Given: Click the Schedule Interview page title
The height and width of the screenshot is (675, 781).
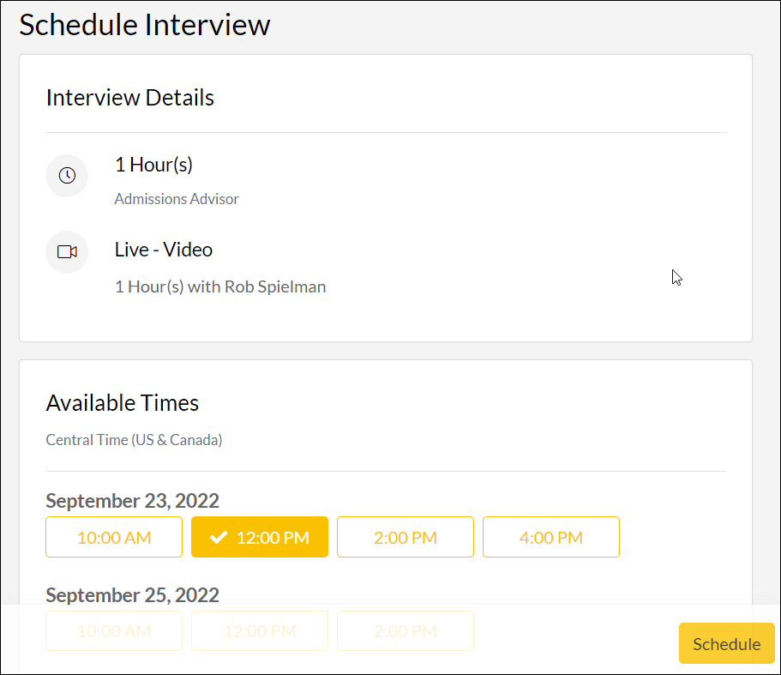Looking at the screenshot, I should pyautogui.click(x=144, y=25).
